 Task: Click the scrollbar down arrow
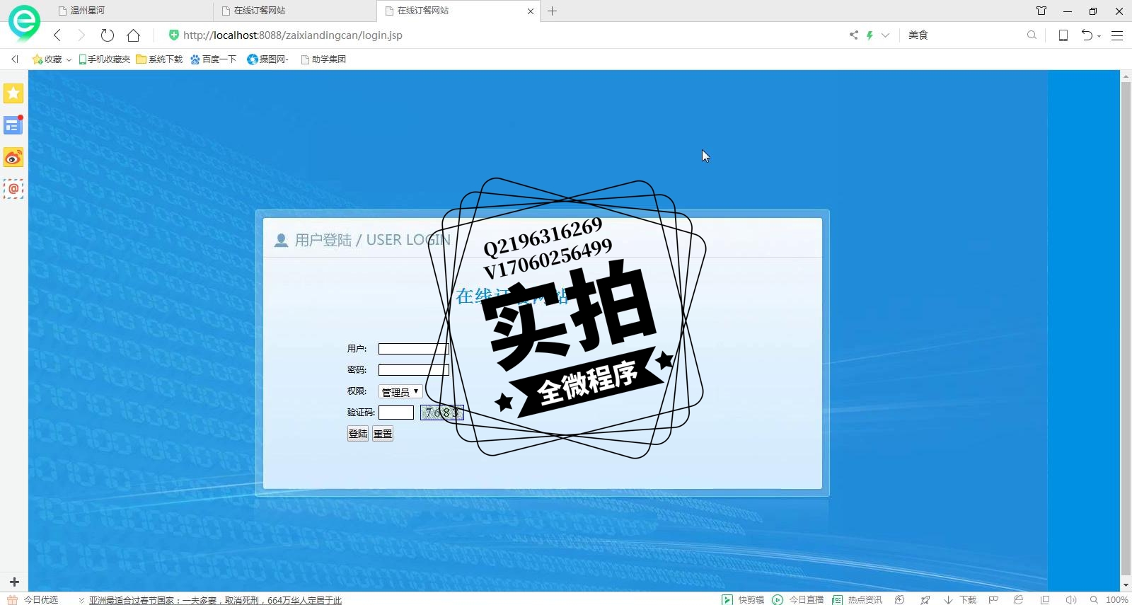pyautogui.click(x=1126, y=585)
